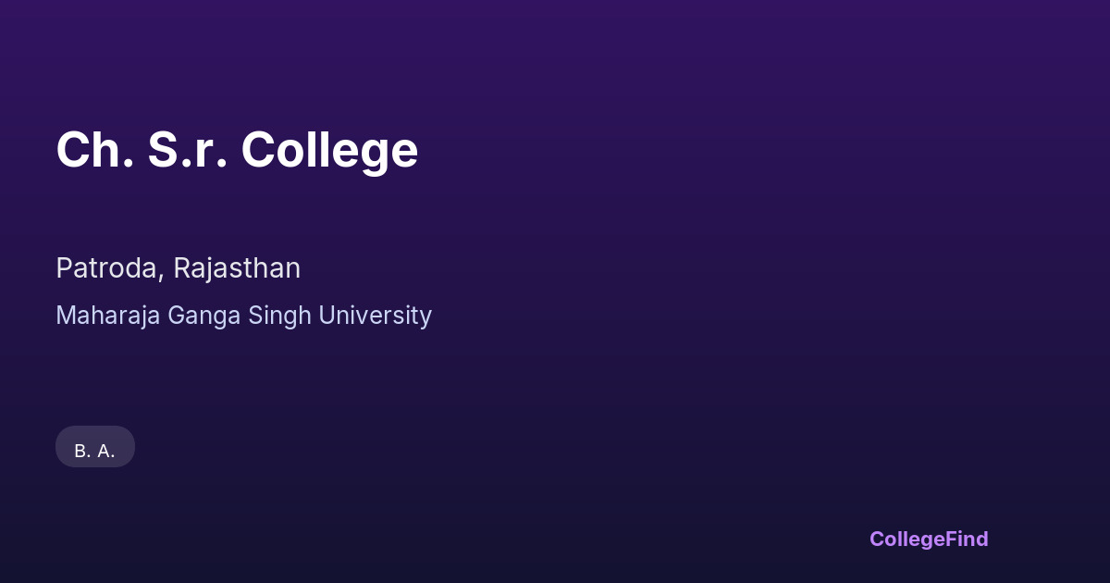Click the letter "B." in the course pill
The height and width of the screenshot is (583, 1110).
pyautogui.click(x=82, y=451)
